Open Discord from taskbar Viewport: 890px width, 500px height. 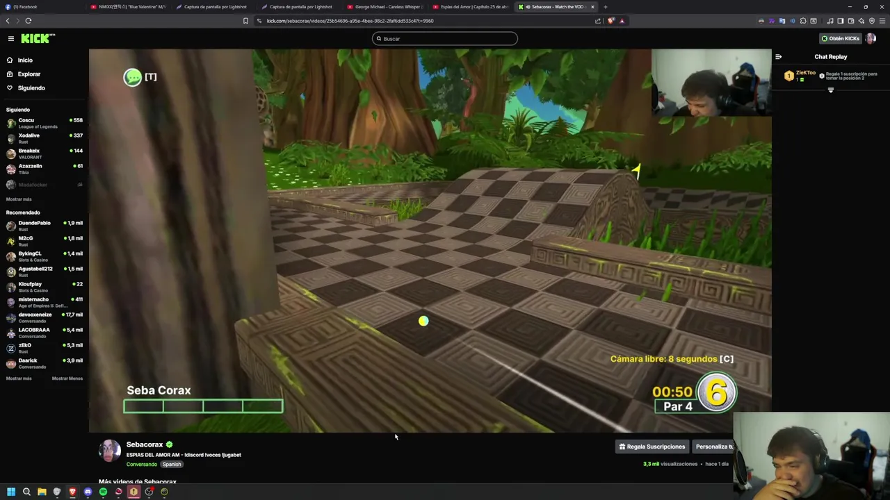[x=88, y=492]
